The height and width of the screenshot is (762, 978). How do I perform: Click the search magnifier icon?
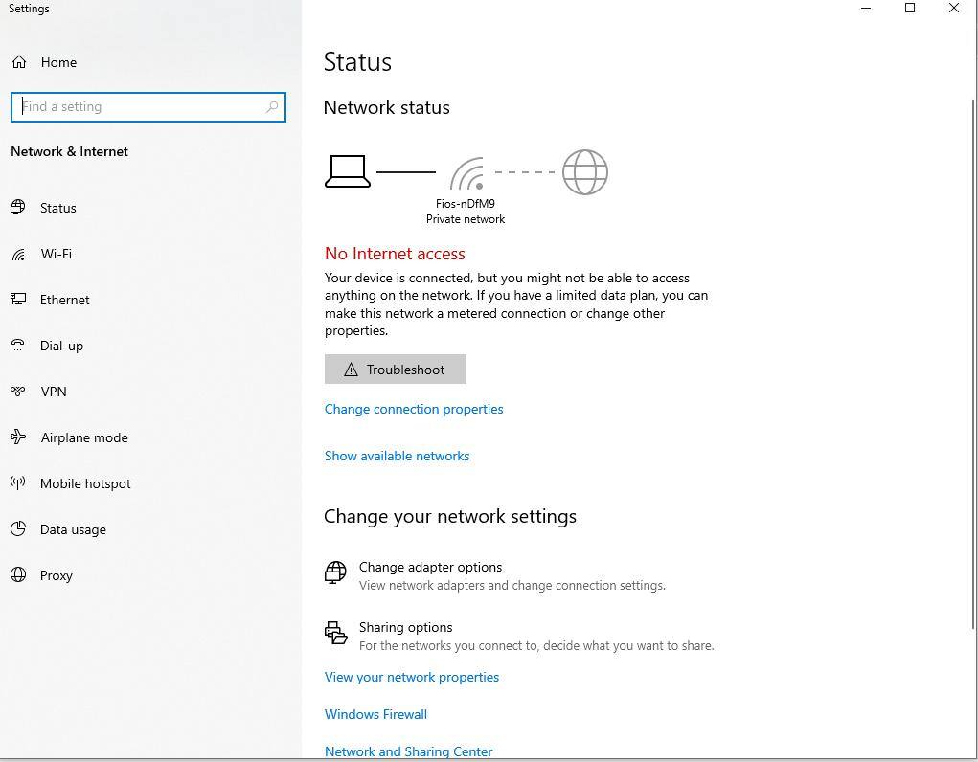coord(272,107)
